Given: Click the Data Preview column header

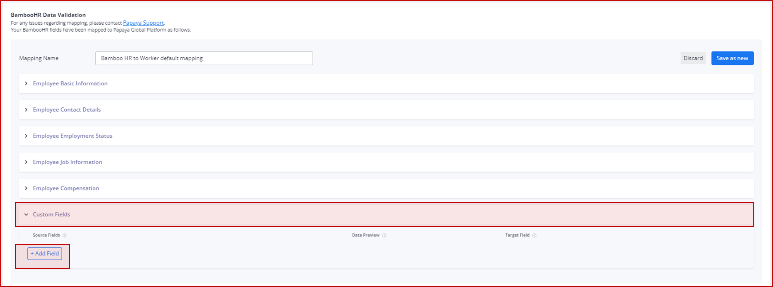Looking at the screenshot, I should 366,235.
